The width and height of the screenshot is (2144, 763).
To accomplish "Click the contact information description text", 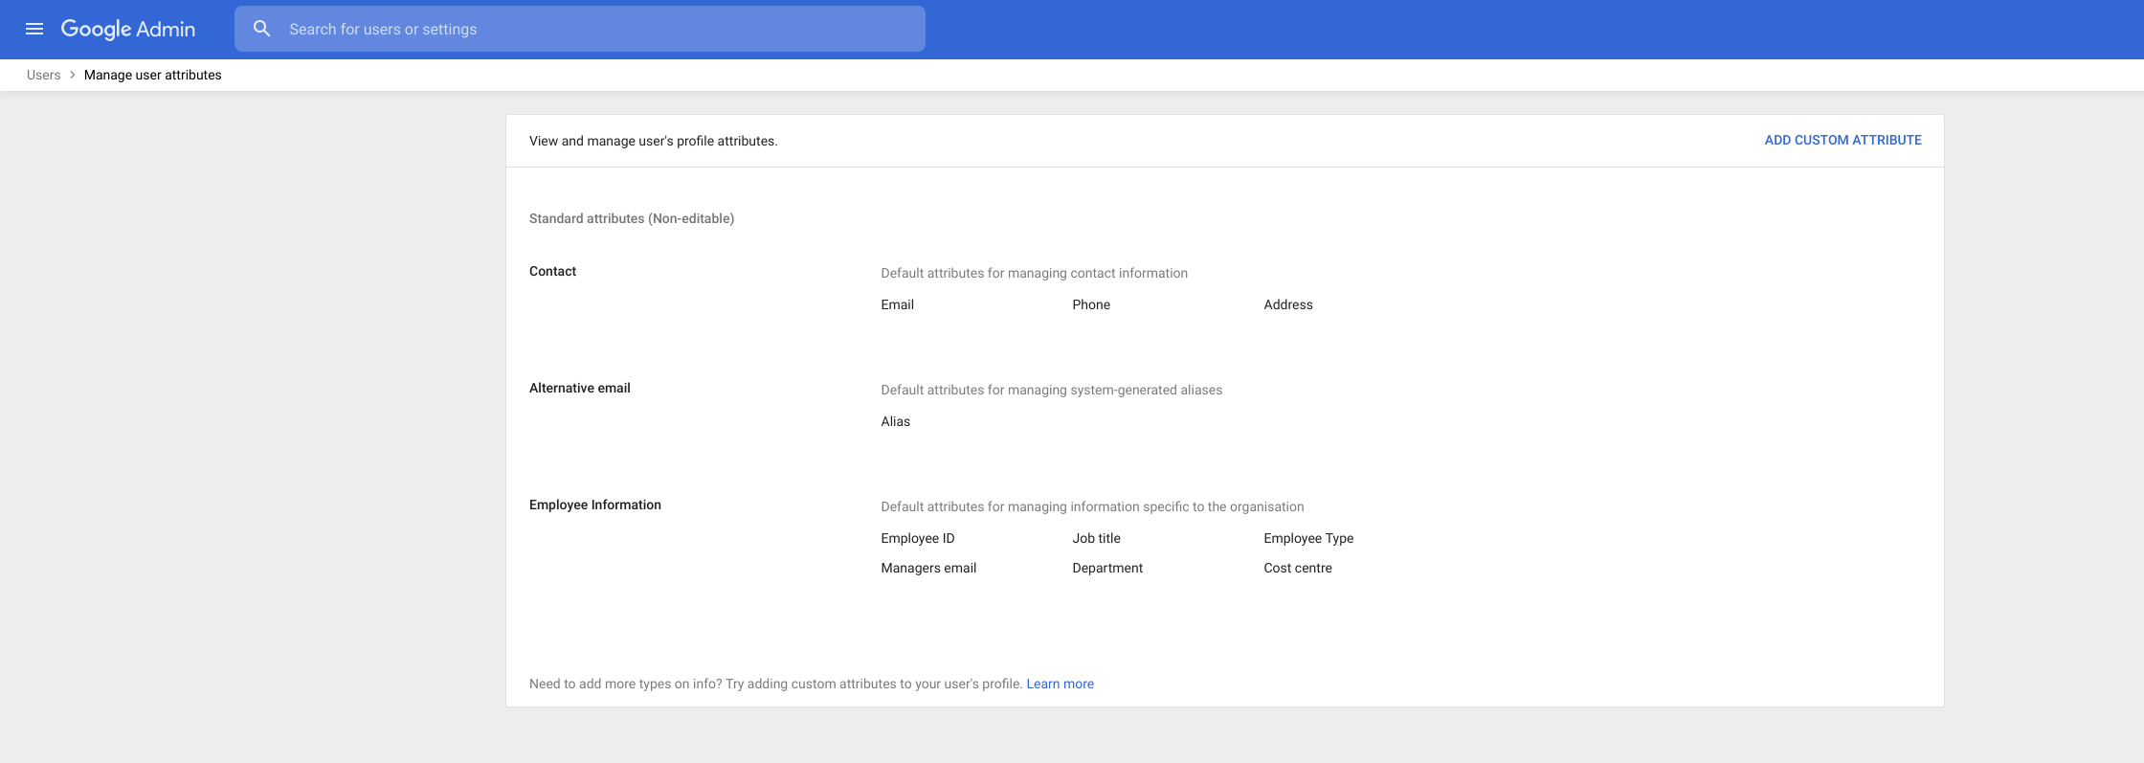I will click(1034, 273).
